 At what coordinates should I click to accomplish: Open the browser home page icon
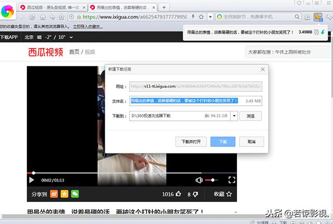point(43,17)
